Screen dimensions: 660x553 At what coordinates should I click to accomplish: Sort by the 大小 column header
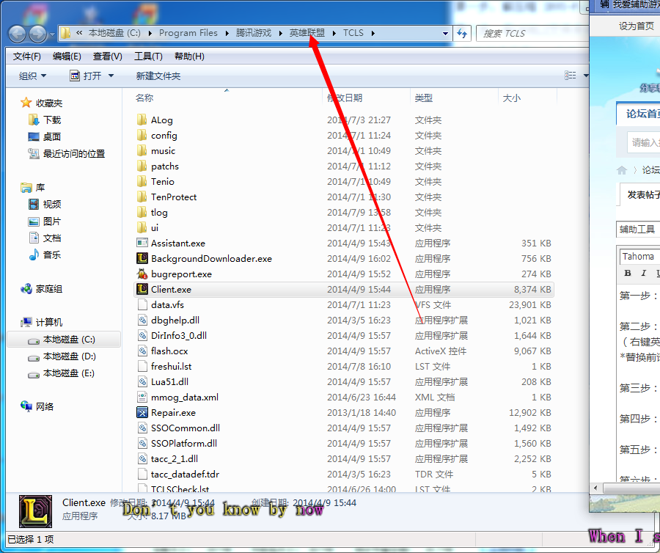tap(511, 98)
